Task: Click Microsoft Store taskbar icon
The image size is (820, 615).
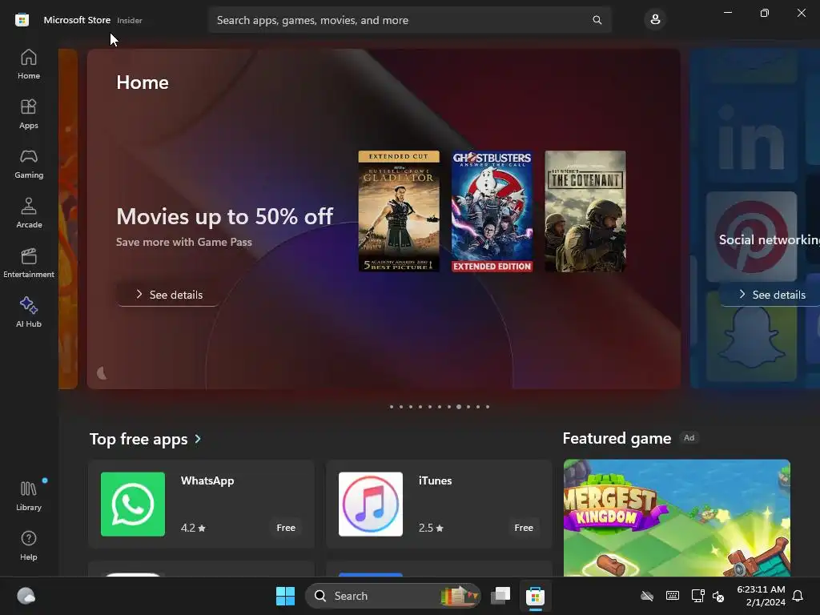Action: pyautogui.click(x=535, y=596)
